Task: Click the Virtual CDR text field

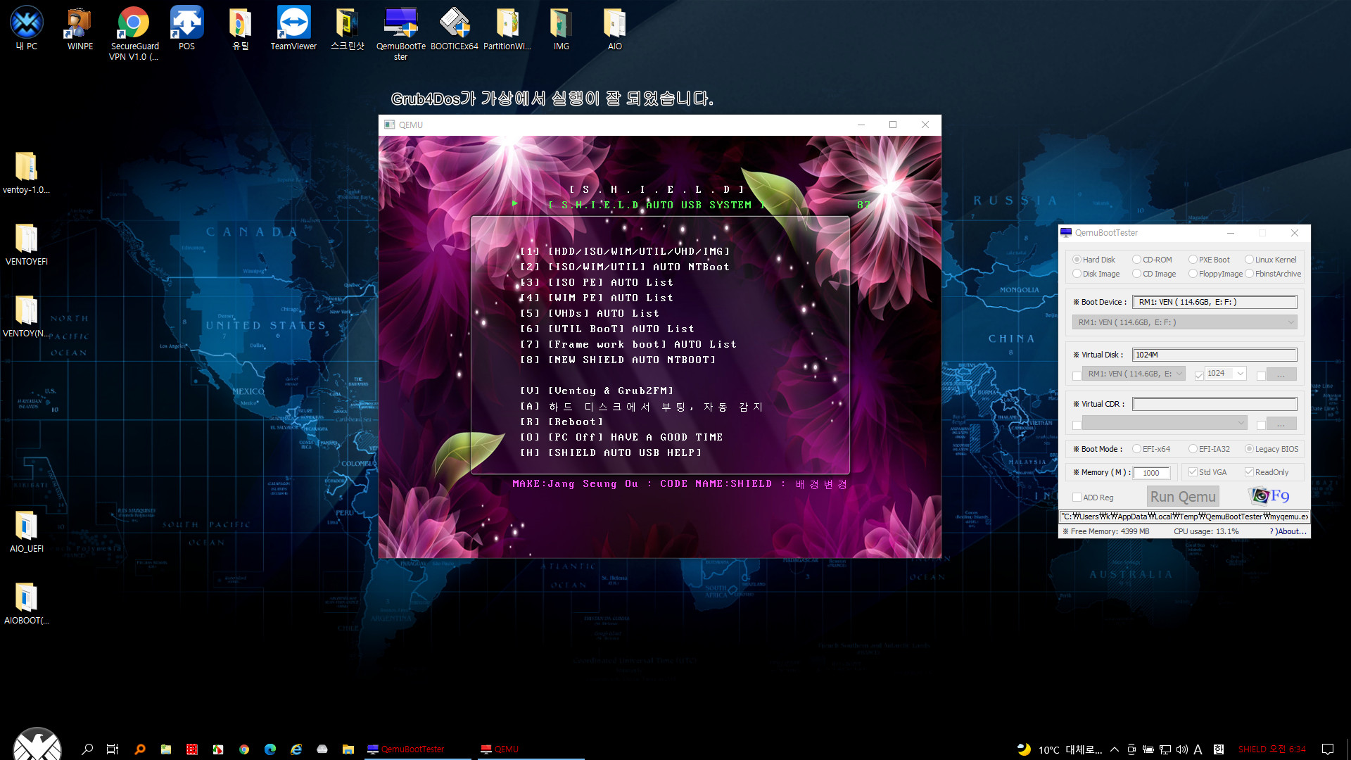Action: (x=1214, y=404)
